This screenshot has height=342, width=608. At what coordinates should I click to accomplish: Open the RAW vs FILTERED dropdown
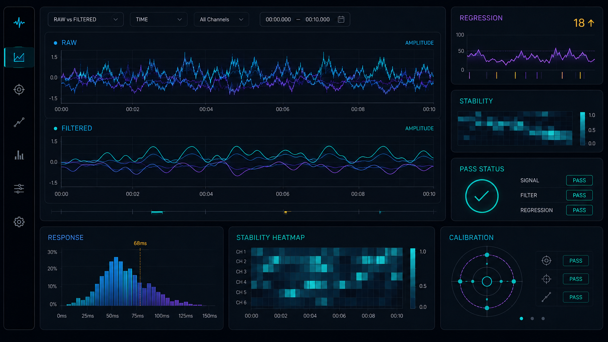tap(85, 19)
